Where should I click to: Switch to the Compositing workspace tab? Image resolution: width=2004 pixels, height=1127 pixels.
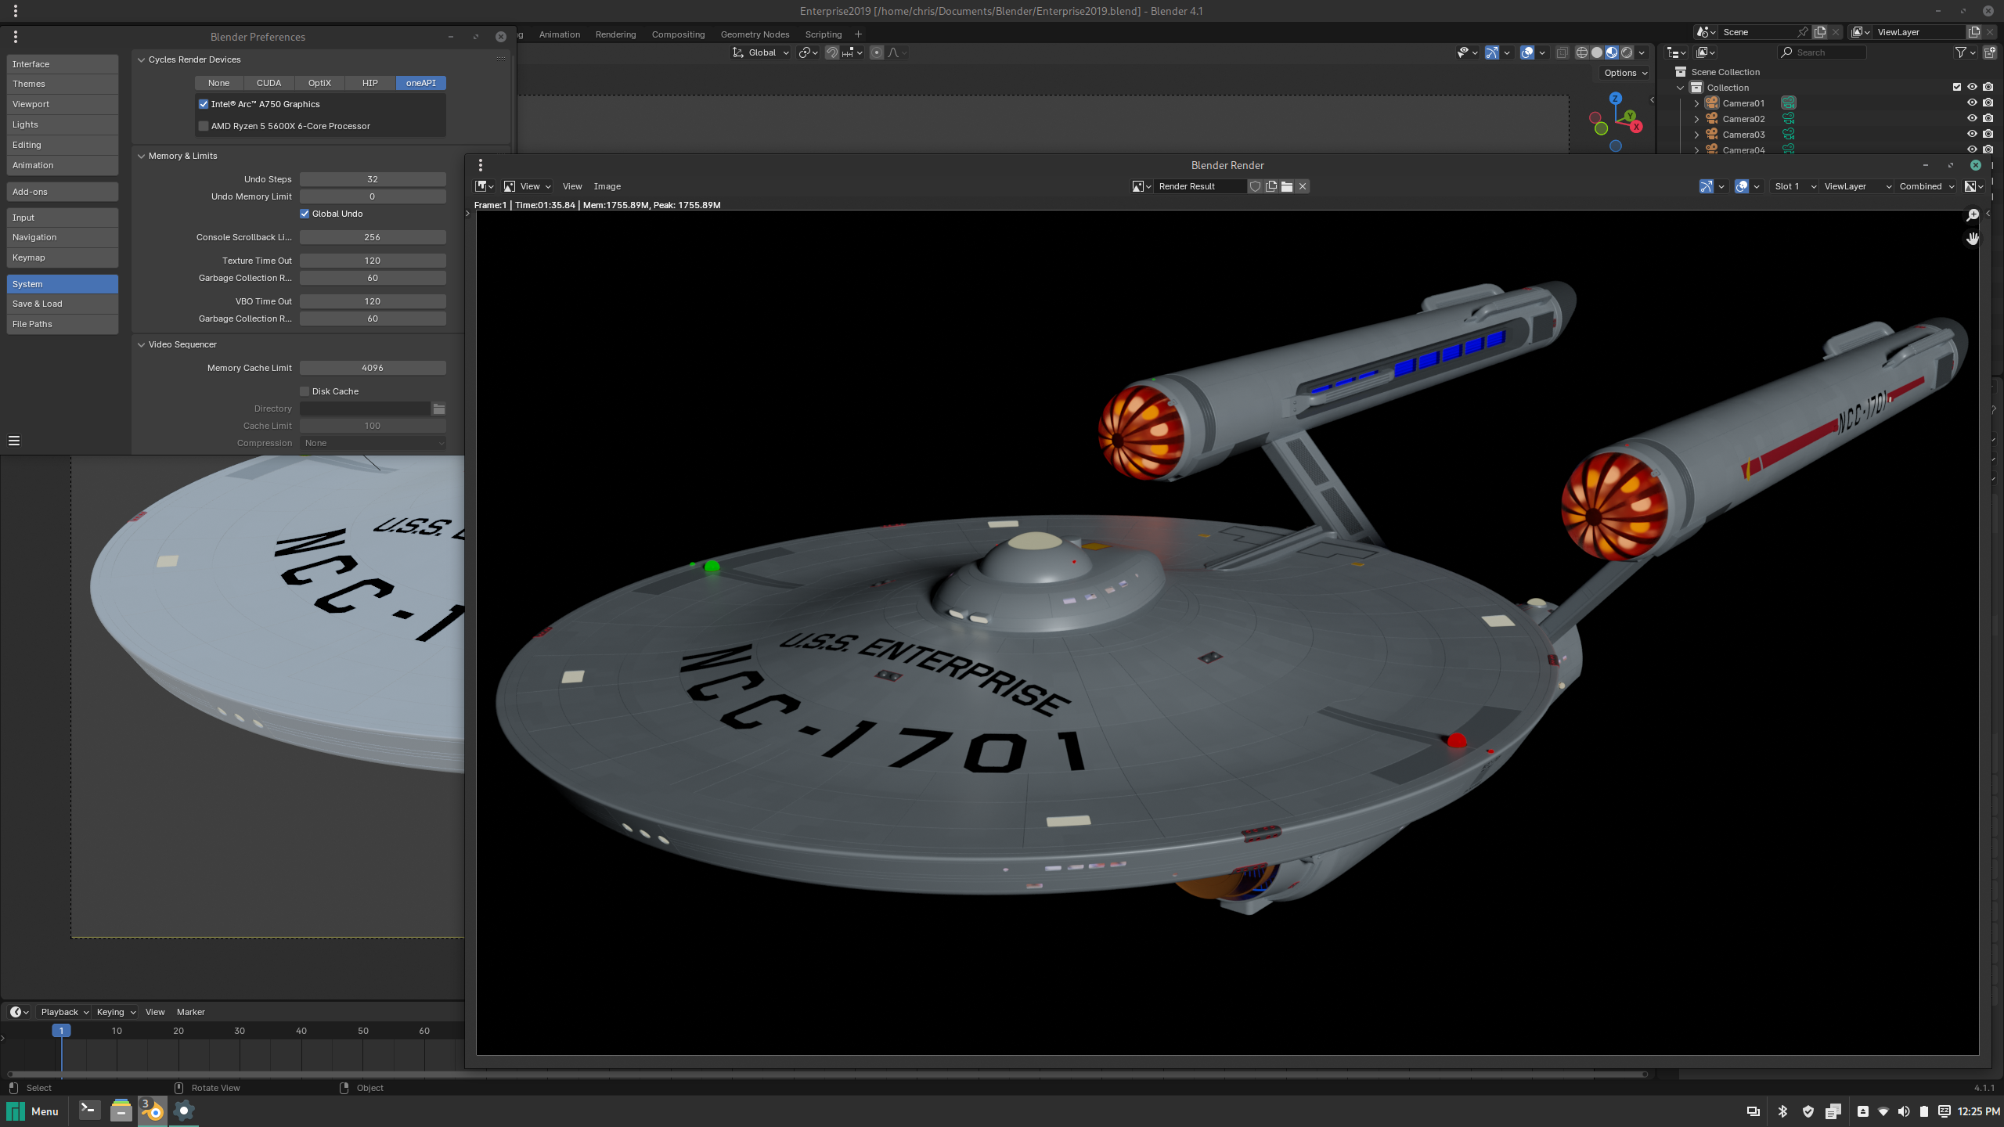pyautogui.click(x=678, y=34)
